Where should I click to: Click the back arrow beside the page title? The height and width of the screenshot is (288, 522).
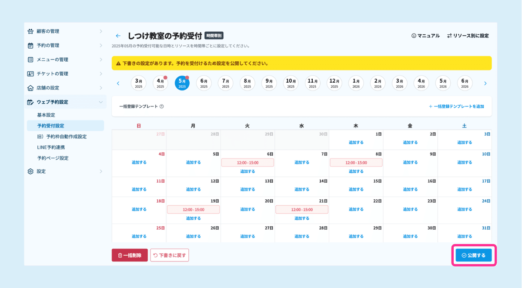(118, 36)
